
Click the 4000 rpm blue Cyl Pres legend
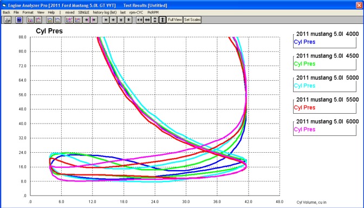304,42
